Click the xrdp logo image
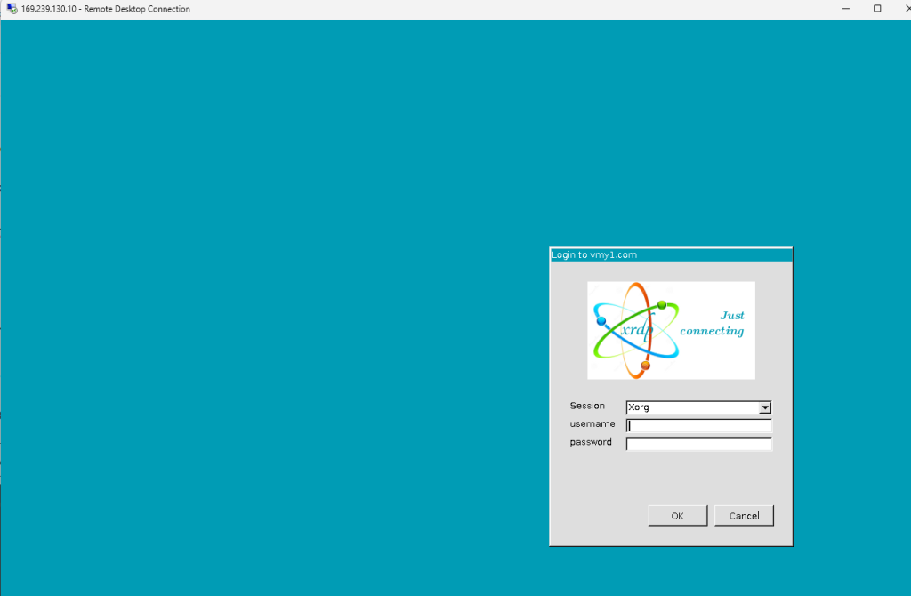The width and height of the screenshot is (911, 596). [671, 330]
